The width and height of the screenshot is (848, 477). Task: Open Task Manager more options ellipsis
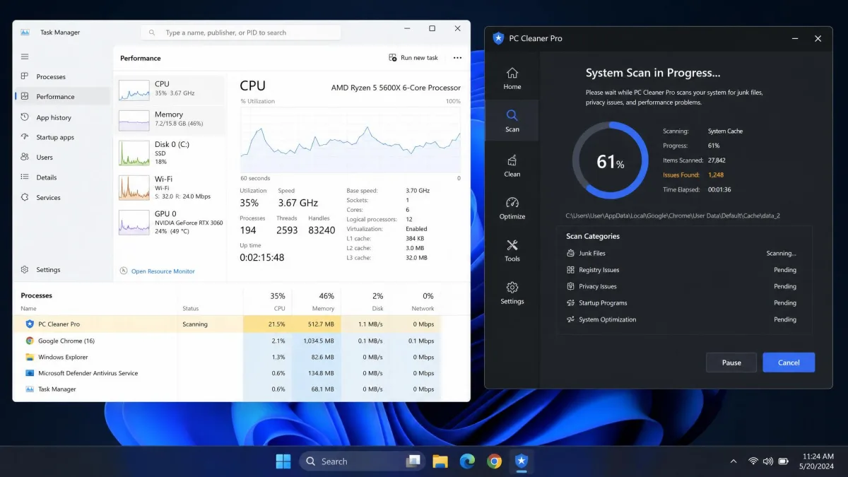point(457,58)
